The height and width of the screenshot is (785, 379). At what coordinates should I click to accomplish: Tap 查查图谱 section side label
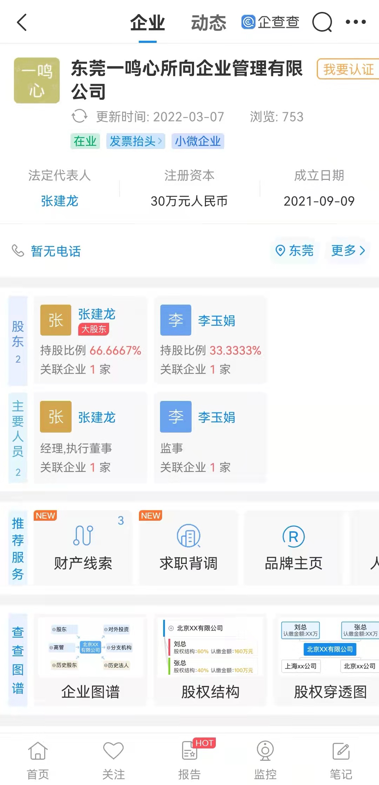pyautogui.click(x=18, y=660)
